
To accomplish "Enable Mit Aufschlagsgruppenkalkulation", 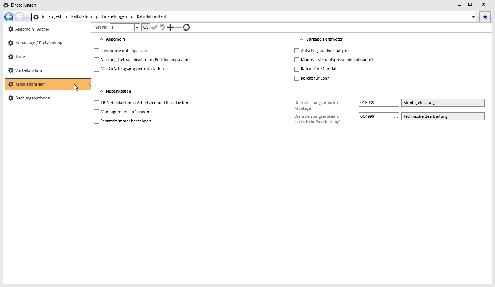I will point(96,69).
